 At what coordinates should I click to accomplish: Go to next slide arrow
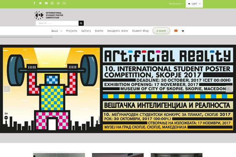pyautogui.click(x=229, y=89)
